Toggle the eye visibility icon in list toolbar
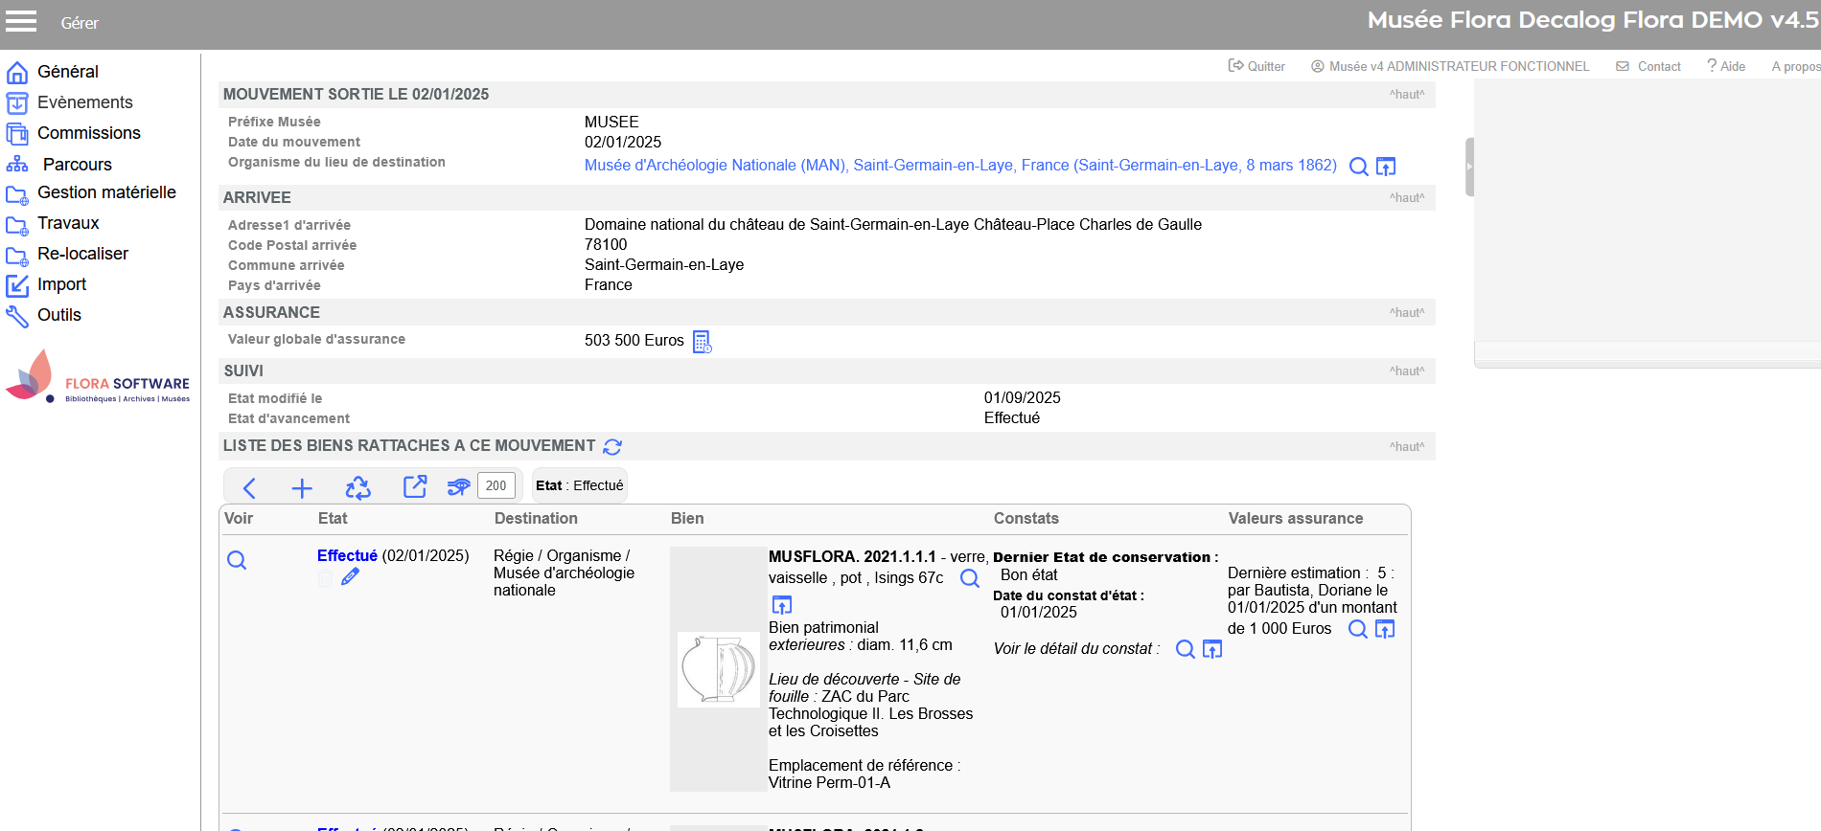Screen dimensions: 1821x831 coord(458,486)
